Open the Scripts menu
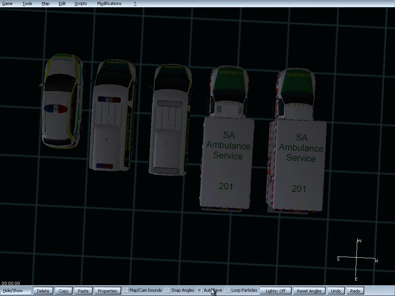Viewport: 395px width, 296px height. tap(81, 3)
